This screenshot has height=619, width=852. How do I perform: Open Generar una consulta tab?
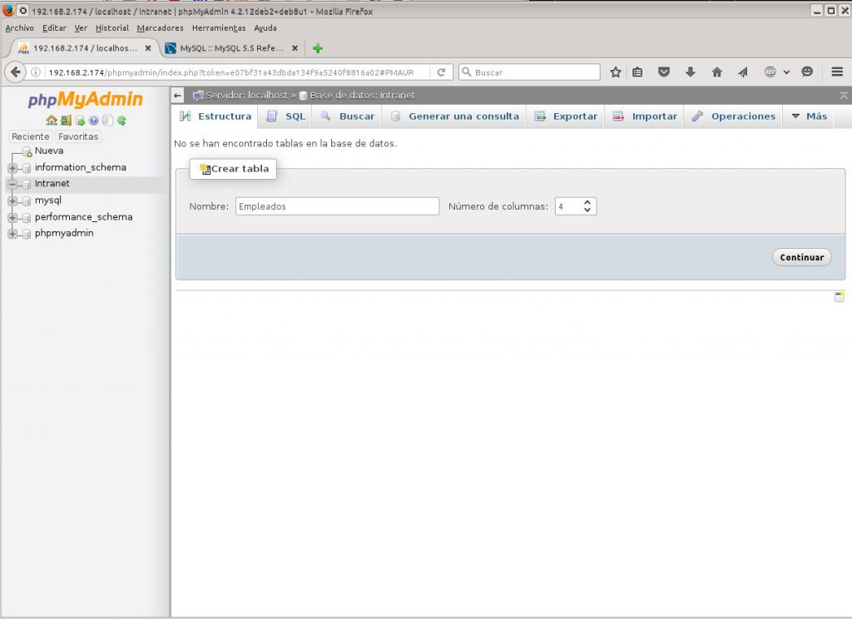pyautogui.click(x=455, y=116)
